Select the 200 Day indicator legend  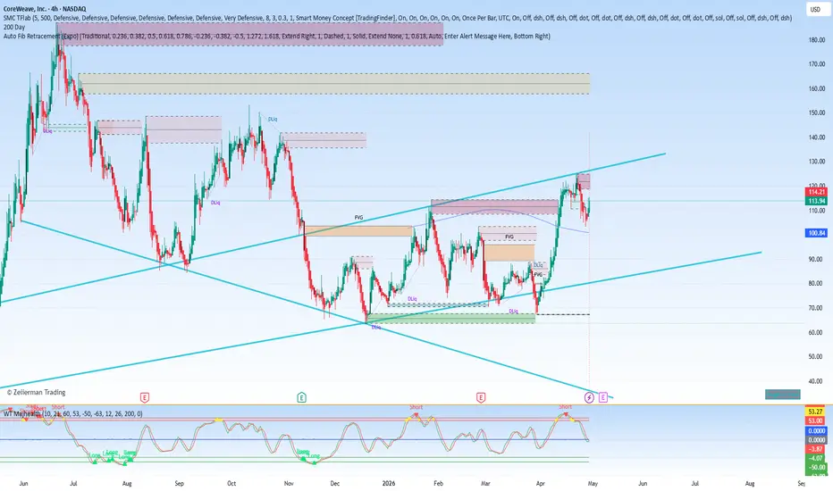pyautogui.click(x=14, y=27)
